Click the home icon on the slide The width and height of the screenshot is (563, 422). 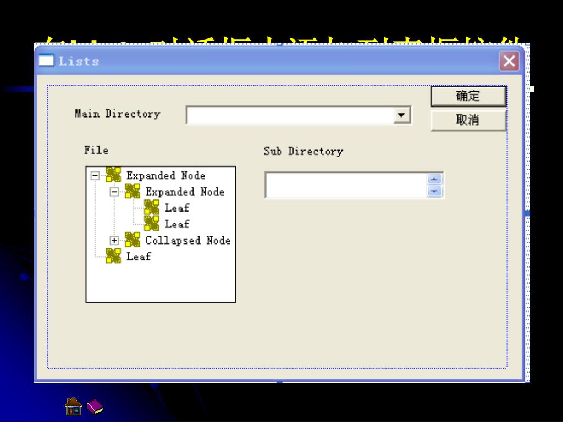pyautogui.click(x=73, y=406)
